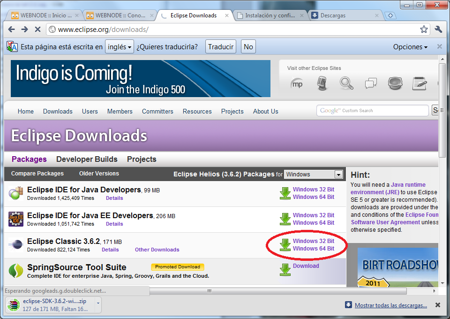This screenshot has width=450, height=319.
Task: Open the Home menu item
Action: tap(25, 111)
